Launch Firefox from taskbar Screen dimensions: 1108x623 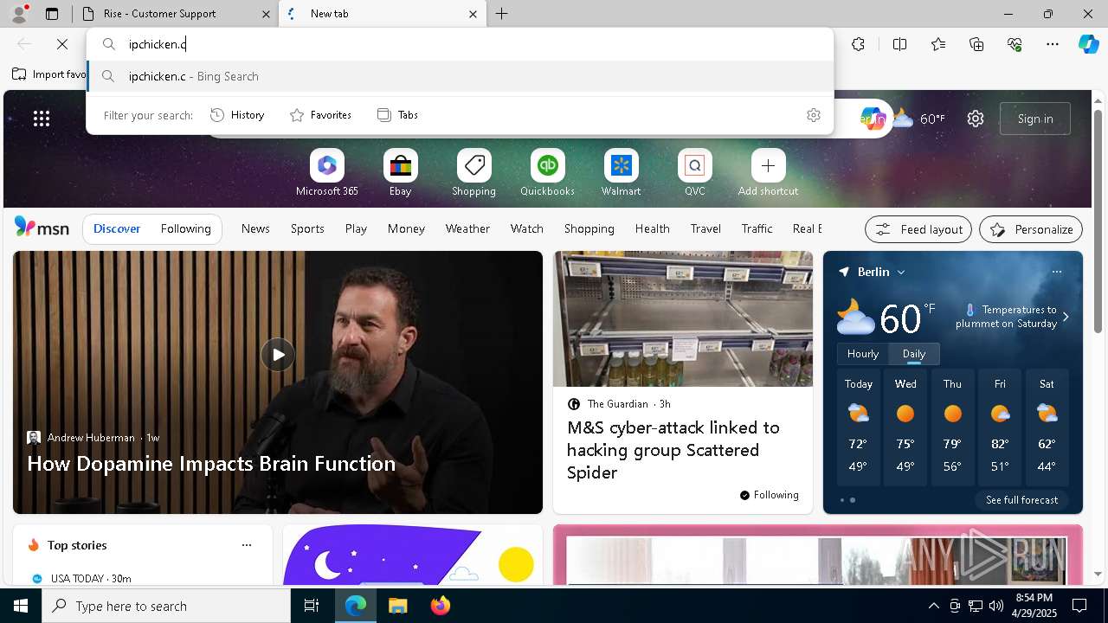440,606
